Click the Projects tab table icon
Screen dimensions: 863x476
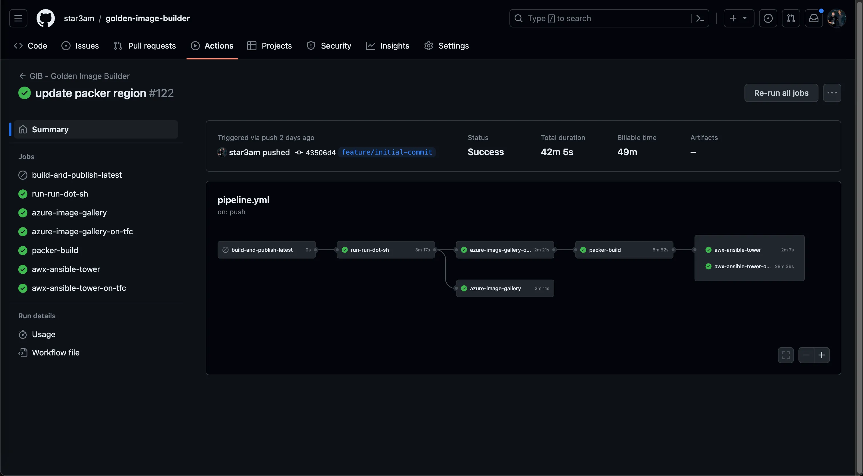pyautogui.click(x=252, y=46)
